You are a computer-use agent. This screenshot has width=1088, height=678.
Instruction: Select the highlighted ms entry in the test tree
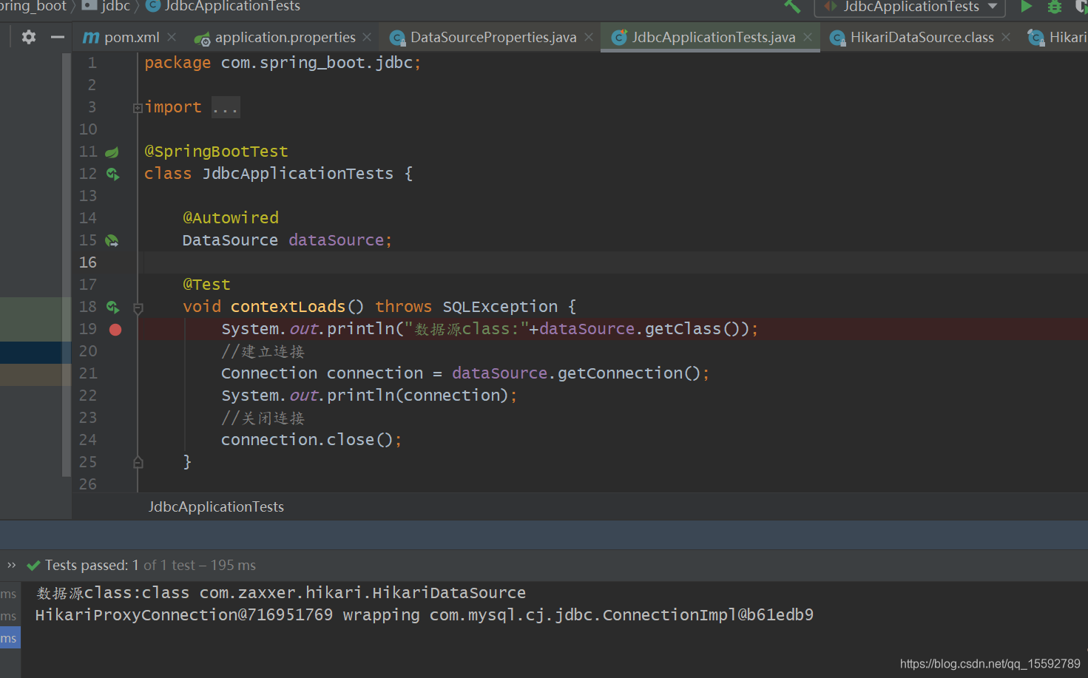pos(9,638)
